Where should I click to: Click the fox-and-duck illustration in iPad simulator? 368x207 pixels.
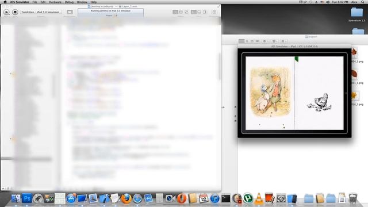[x=270, y=92]
